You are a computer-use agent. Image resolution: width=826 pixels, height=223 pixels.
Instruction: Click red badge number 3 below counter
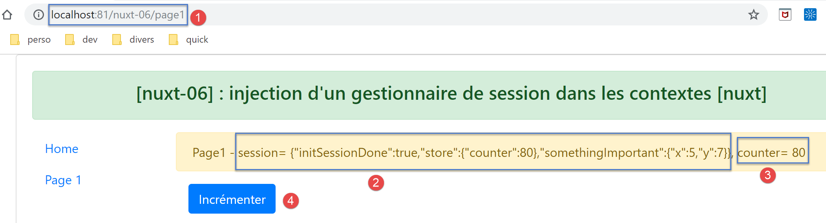click(x=768, y=175)
